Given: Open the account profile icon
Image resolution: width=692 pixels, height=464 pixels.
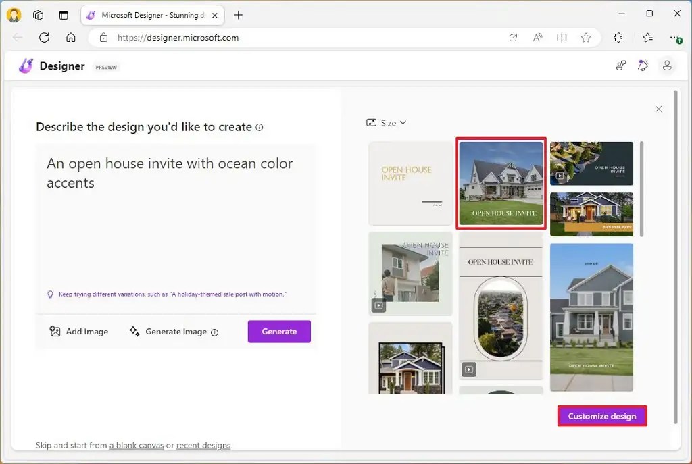Looking at the screenshot, I should pos(668,66).
